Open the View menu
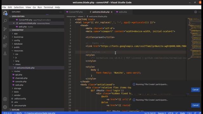 click(28, 7)
